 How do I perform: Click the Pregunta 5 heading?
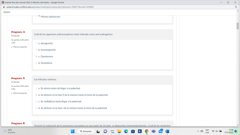(18, 78)
